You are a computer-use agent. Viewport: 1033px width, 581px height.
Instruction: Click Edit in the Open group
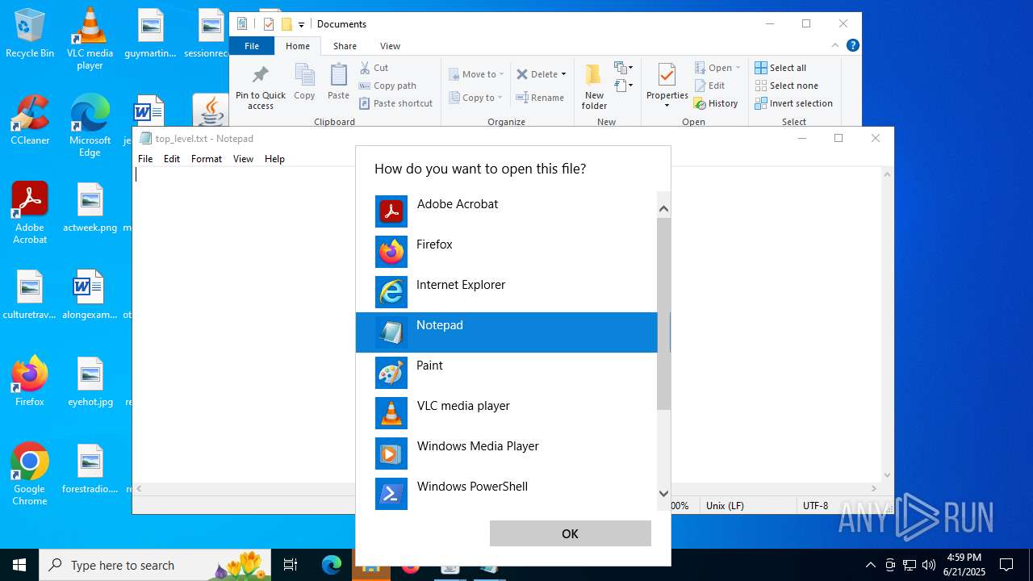(x=709, y=86)
